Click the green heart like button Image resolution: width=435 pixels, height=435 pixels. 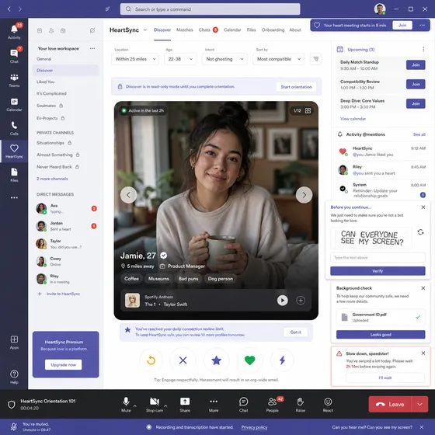[x=249, y=360]
